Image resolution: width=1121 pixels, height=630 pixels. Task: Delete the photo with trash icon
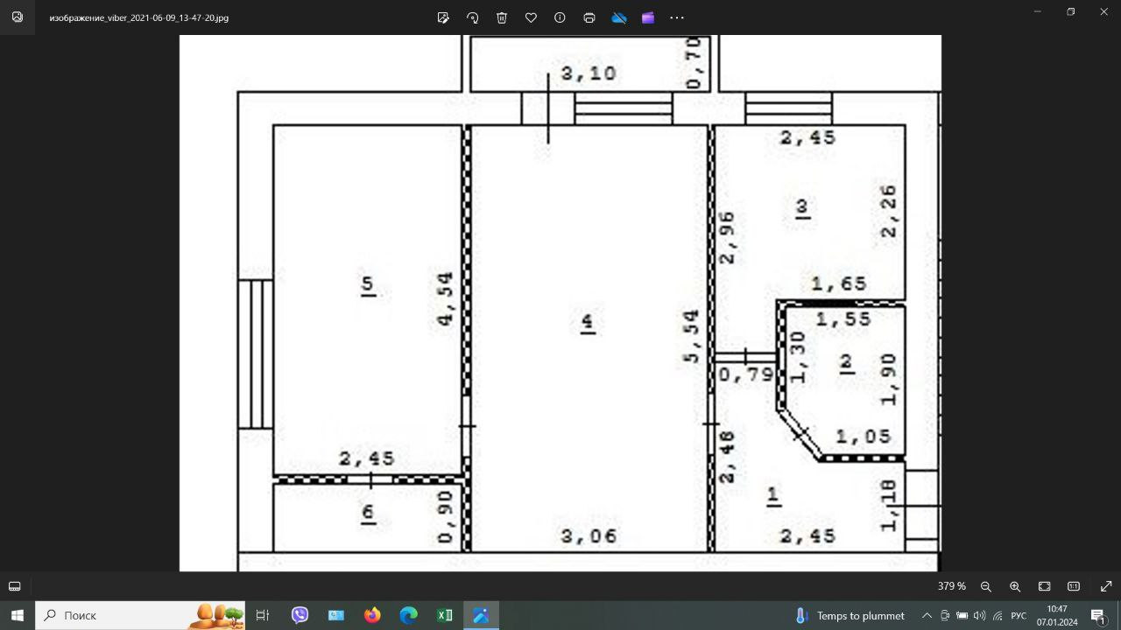coord(502,17)
